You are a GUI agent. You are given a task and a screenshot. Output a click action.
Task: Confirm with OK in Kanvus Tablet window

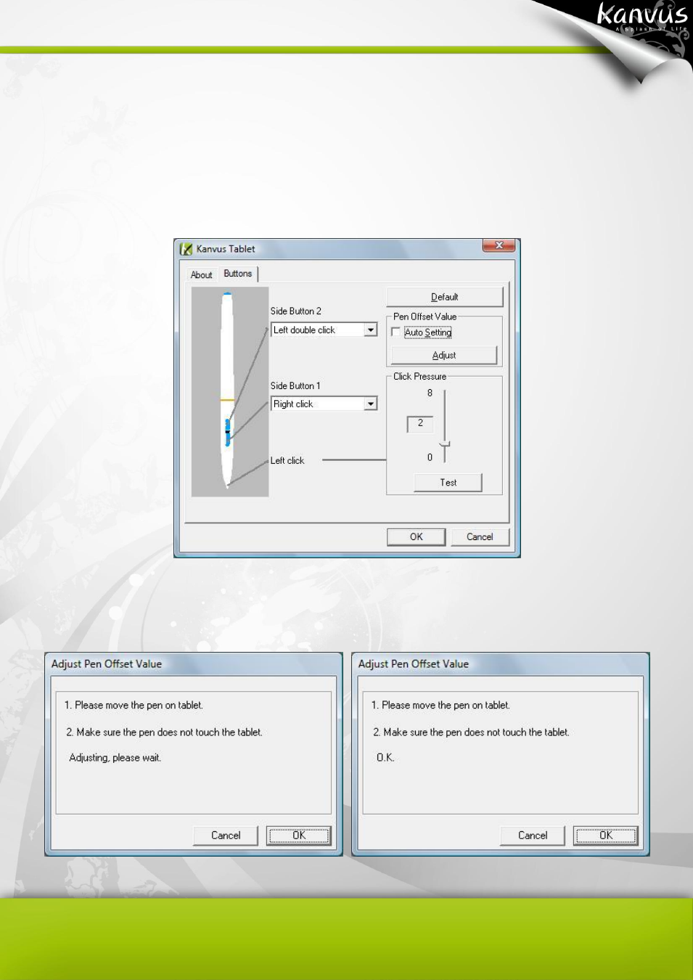pos(416,537)
